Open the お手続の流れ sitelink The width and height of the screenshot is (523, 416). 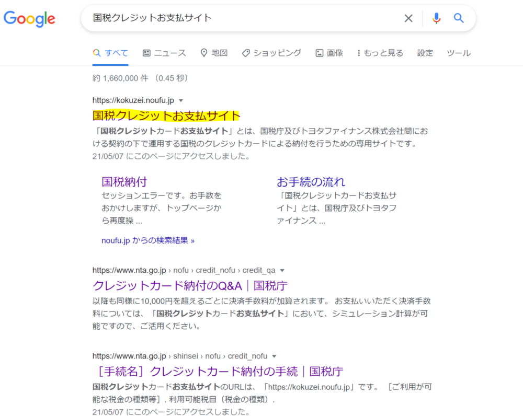311,182
